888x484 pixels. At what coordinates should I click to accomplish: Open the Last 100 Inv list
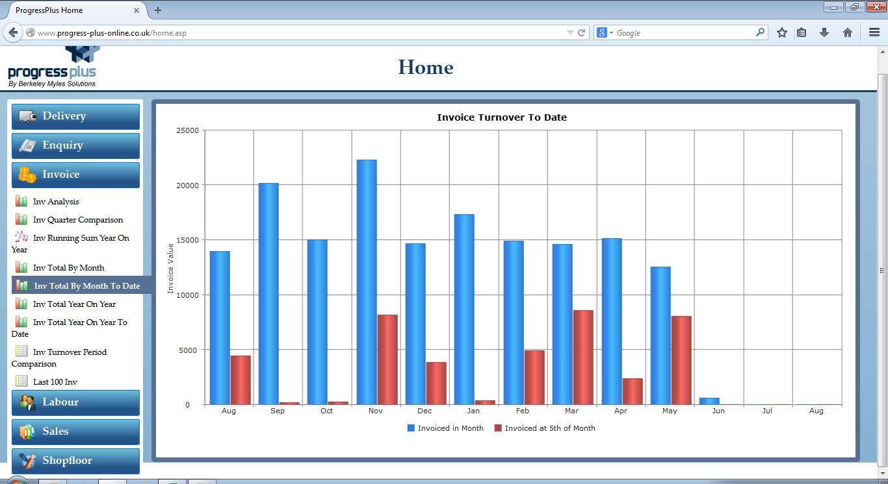coord(55,382)
